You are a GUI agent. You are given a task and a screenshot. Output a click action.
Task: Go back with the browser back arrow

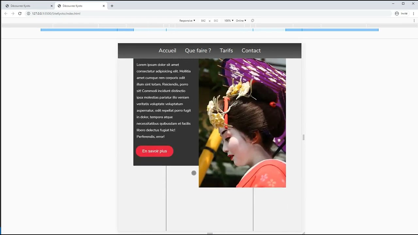(6, 13)
